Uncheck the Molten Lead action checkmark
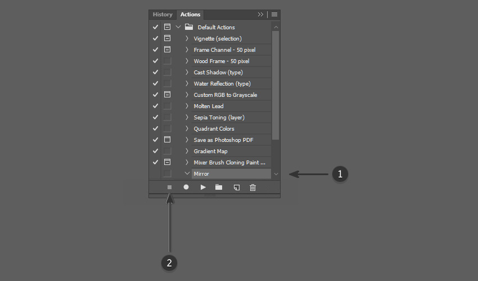 155,106
